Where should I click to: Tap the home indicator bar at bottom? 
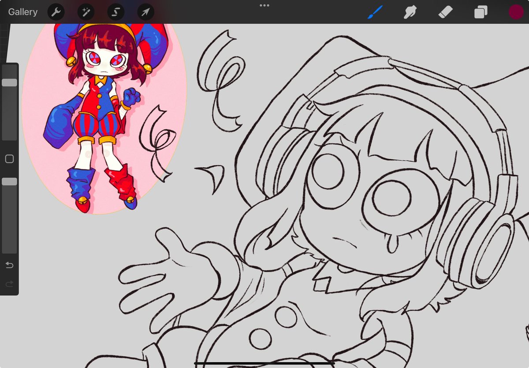[x=264, y=364]
